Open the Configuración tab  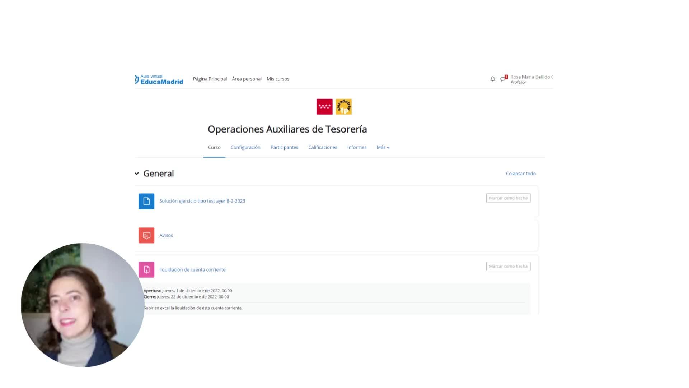click(x=245, y=147)
